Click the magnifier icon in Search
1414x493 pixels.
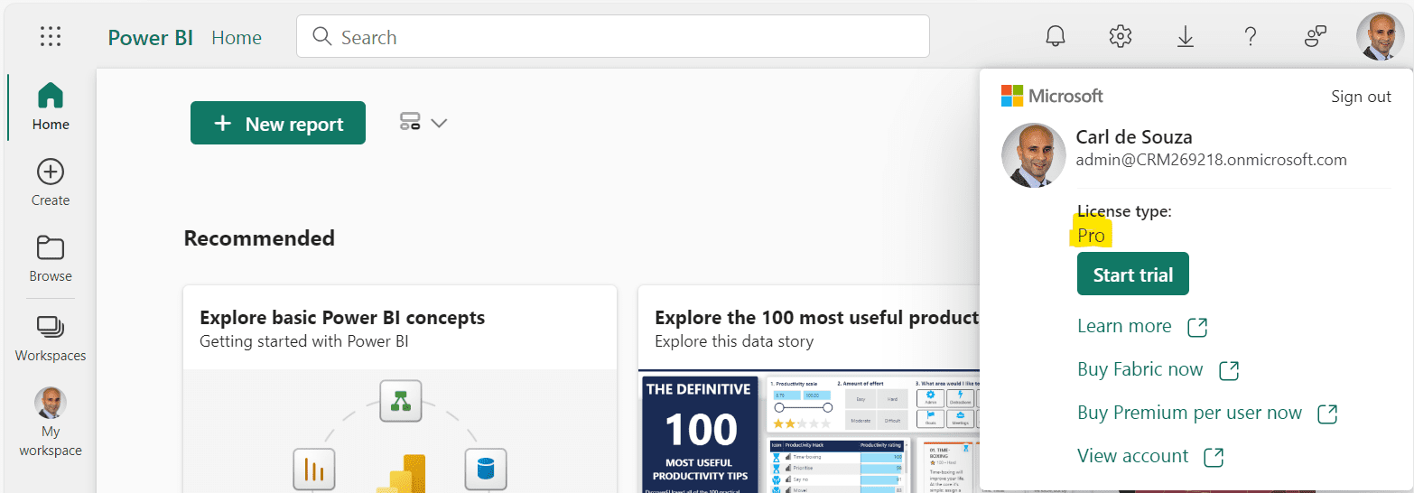321,37
